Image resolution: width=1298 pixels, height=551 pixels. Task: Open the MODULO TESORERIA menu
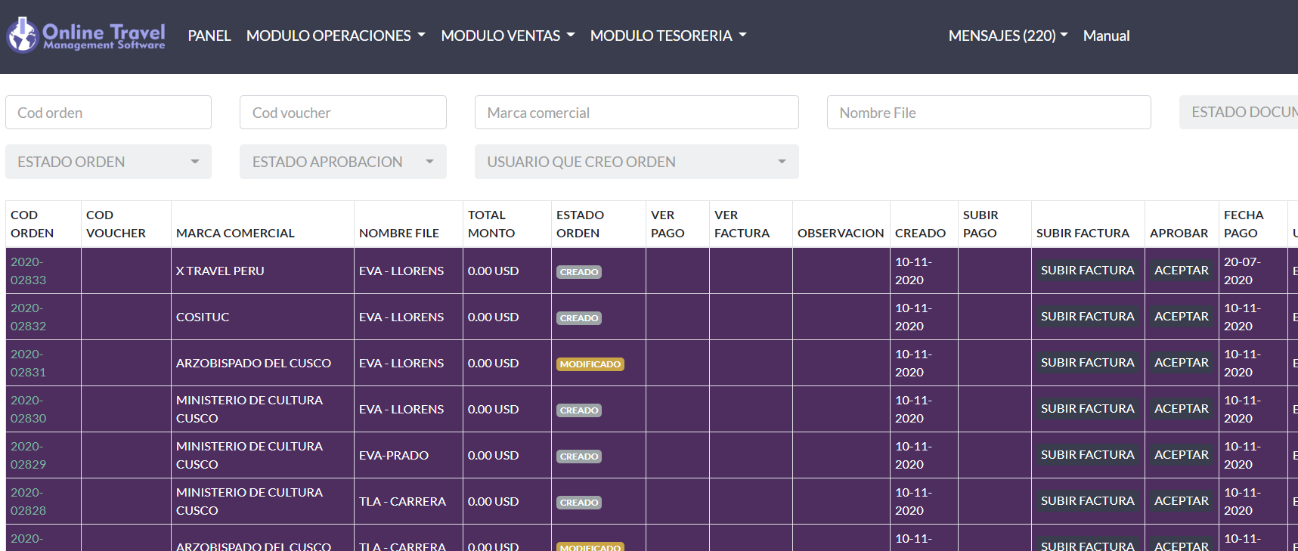click(668, 36)
